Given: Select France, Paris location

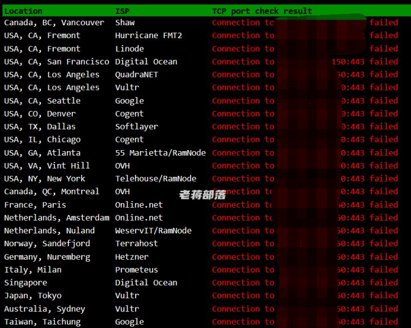Looking at the screenshot, I should pos(35,205).
